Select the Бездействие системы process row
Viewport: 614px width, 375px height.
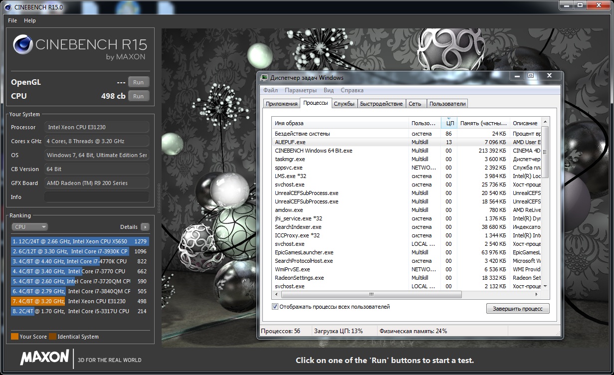(x=407, y=134)
